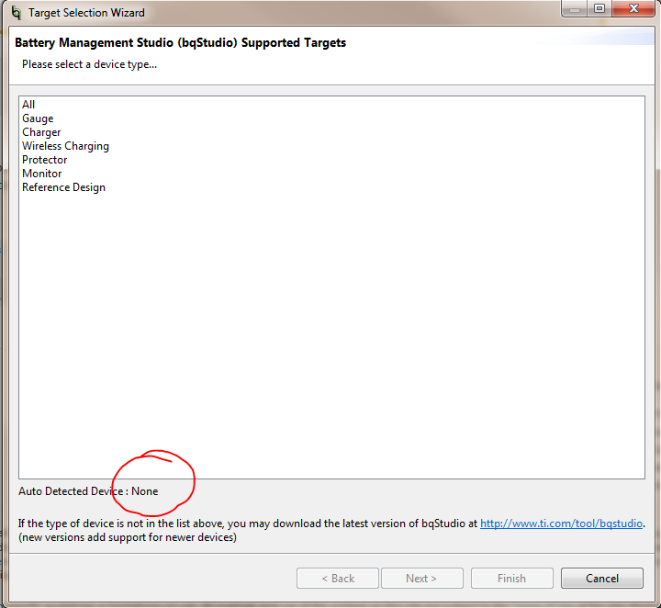The width and height of the screenshot is (661, 608).
Task: Click the Auto Detected Device label
Action: pos(88,491)
